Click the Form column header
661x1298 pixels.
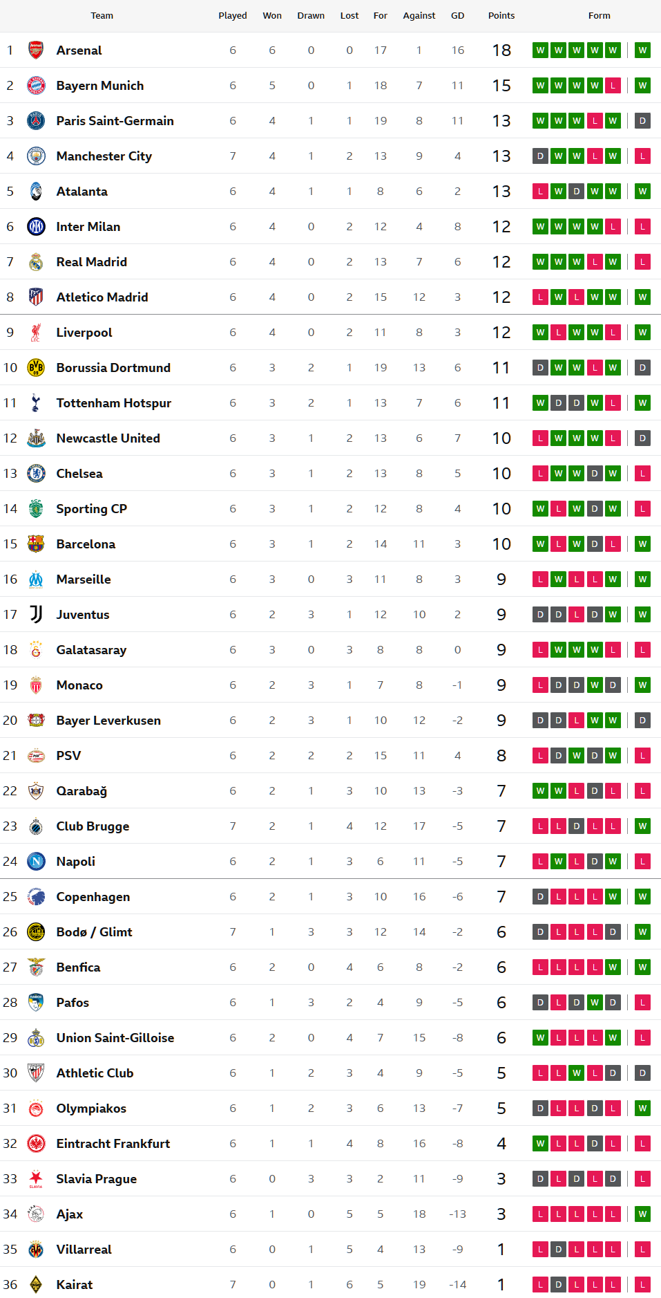(x=599, y=15)
